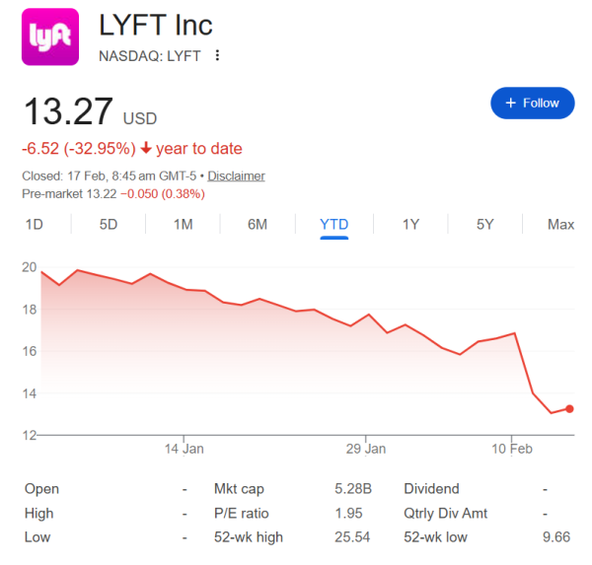Switch to the 5Y chart range
This screenshot has height=565, width=592.
[485, 224]
